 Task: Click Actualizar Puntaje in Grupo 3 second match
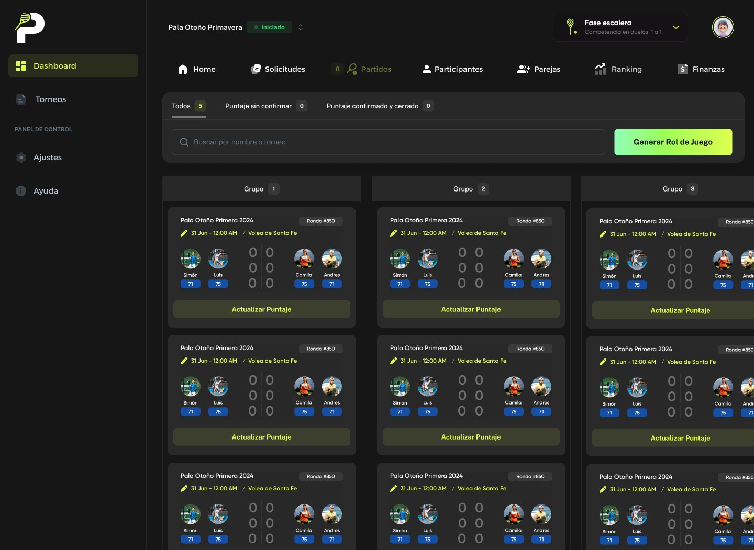tap(673, 438)
